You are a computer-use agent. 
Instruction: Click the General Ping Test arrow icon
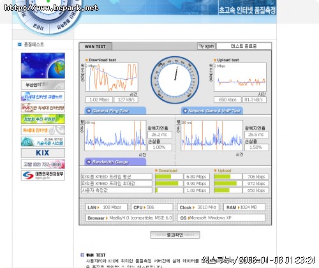(x=89, y=111)
